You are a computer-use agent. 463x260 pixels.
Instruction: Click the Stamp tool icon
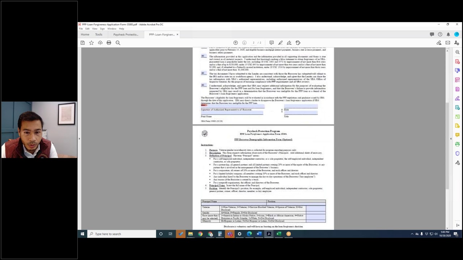[x=298, y=43]
